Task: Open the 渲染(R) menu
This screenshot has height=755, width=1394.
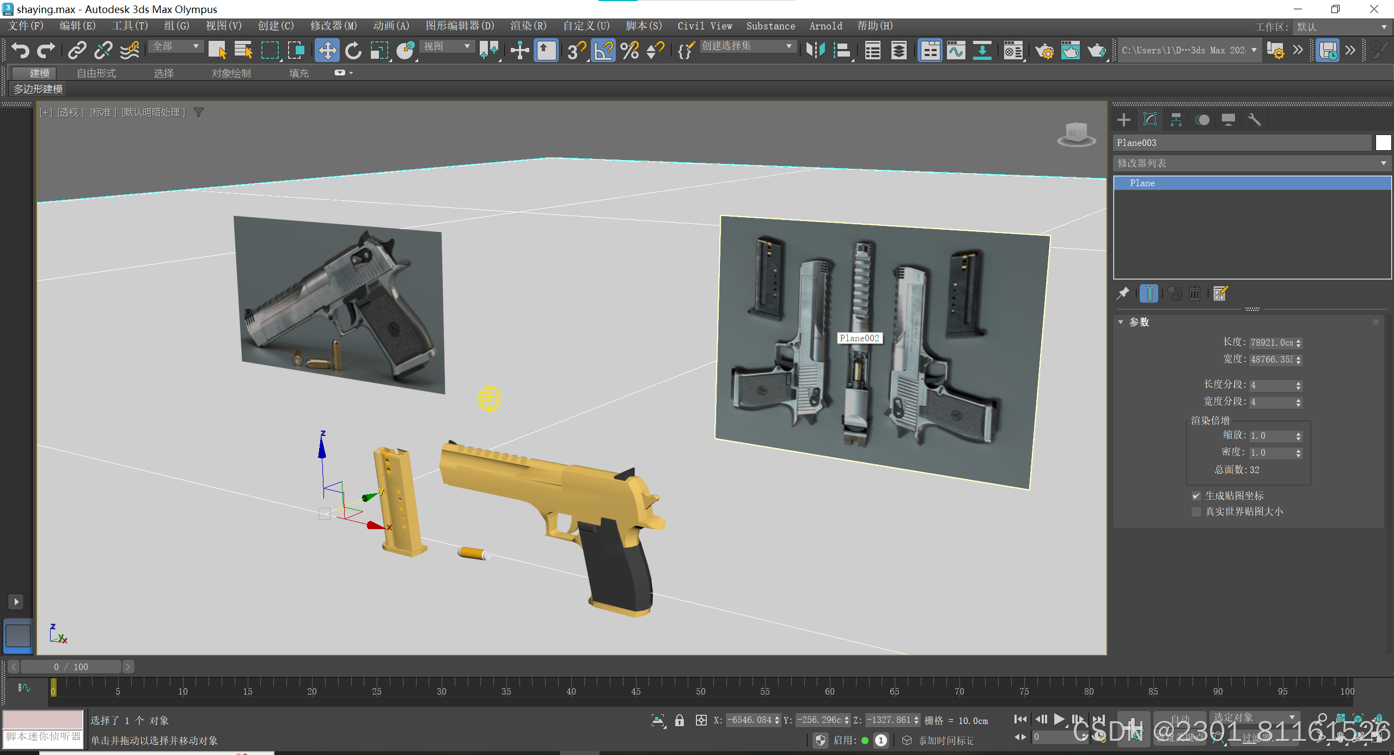Action: 528,26
